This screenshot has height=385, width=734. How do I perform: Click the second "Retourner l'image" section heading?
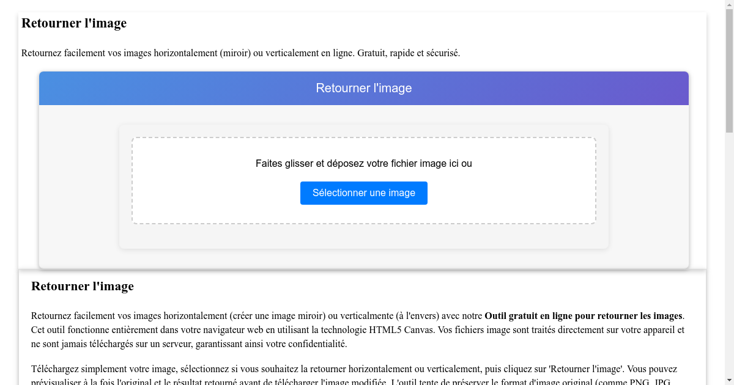pos(82,286)
